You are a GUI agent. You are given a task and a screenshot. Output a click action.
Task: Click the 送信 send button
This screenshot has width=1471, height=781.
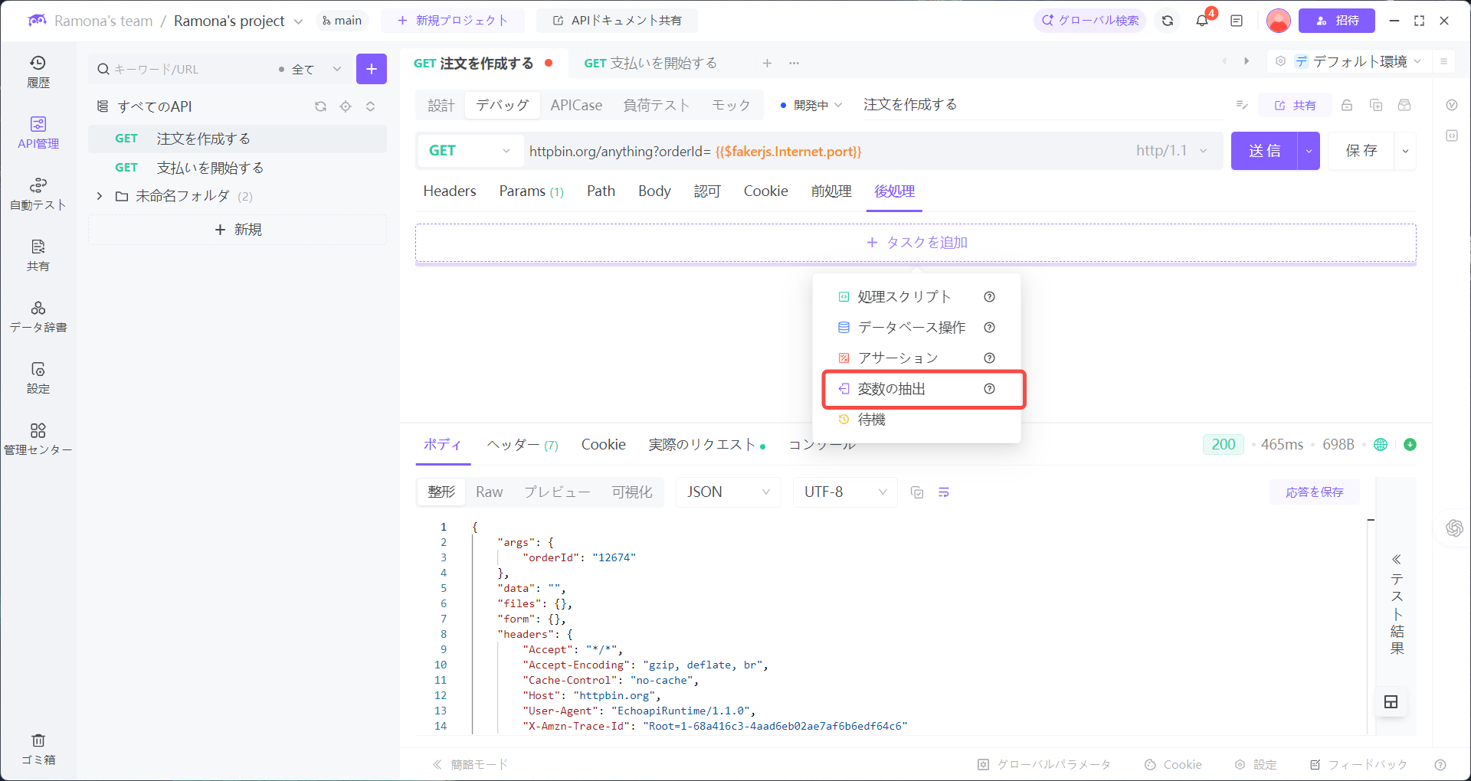pyautogui.click(x=1266, y=151)
